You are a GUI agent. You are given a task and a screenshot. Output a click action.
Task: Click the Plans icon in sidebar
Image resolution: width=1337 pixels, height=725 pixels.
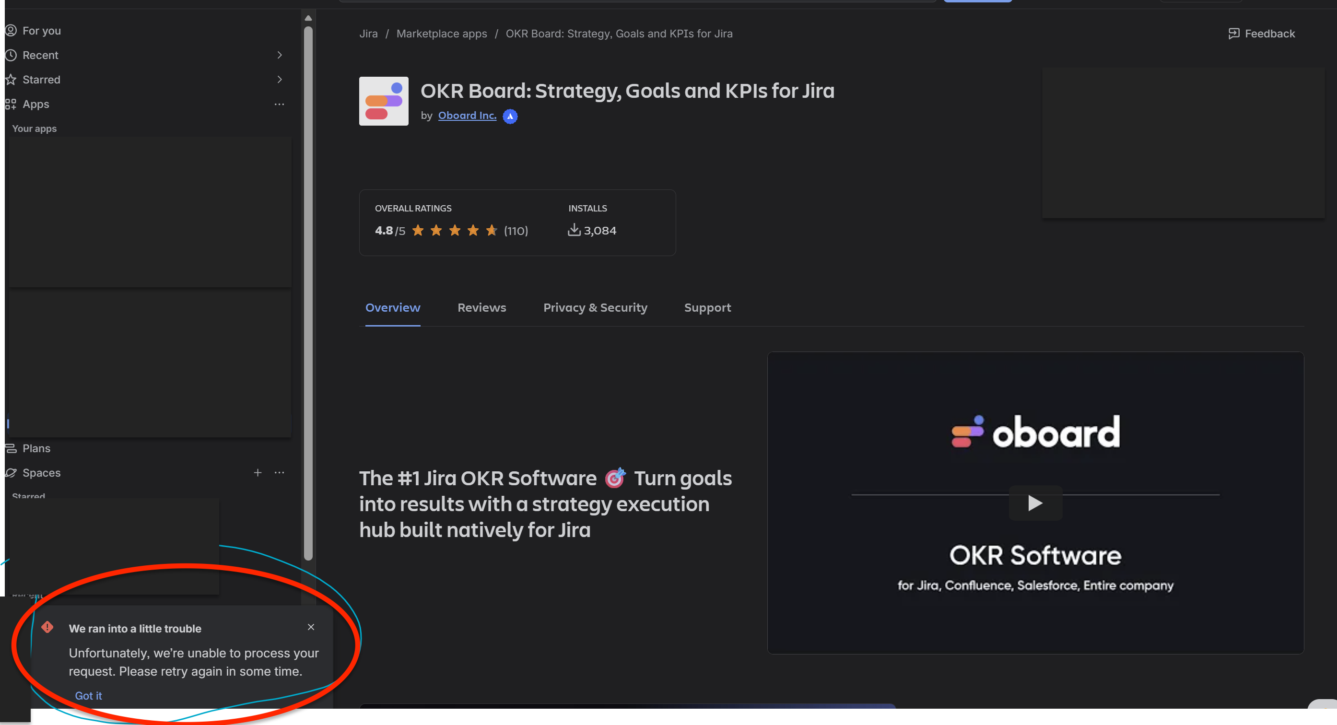pyautogui.click(x=11, y=448)
